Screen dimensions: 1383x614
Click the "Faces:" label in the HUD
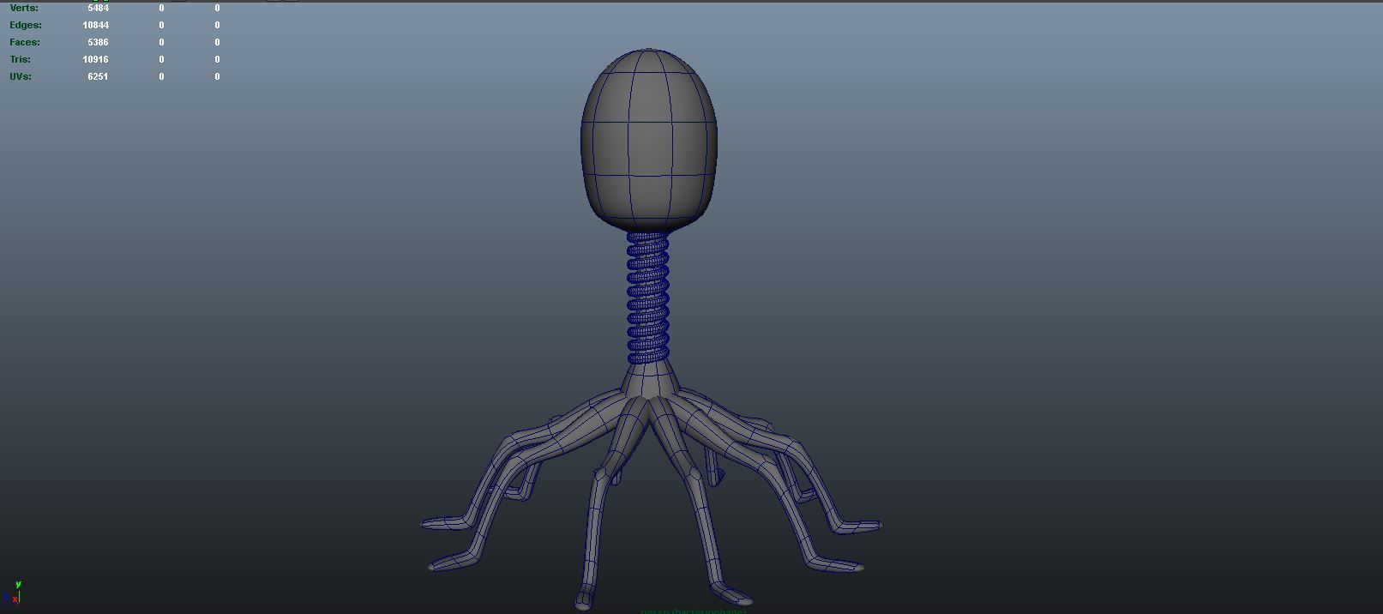(25, 42)
